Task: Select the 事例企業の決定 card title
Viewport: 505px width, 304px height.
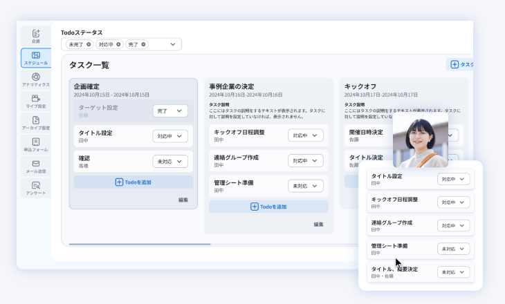Action: (232, 86)
